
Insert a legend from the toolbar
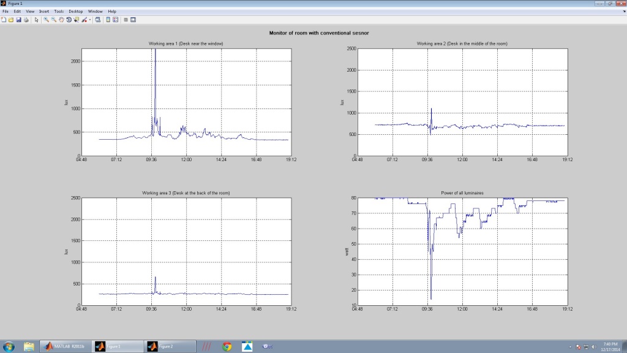click(116, 20)
